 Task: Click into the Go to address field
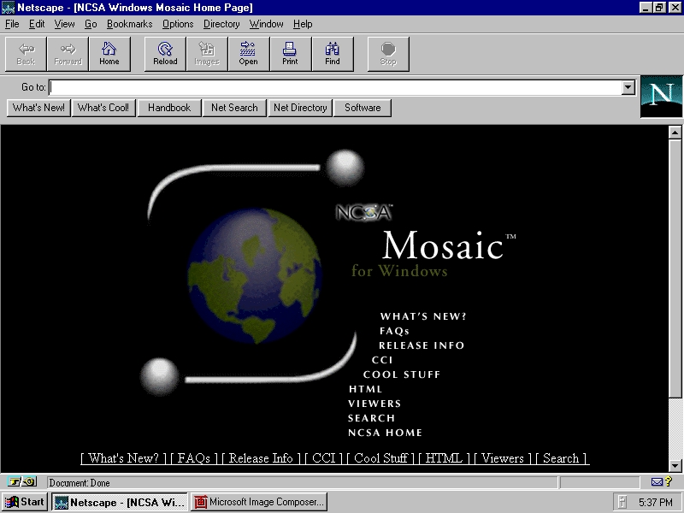[336, 88]
